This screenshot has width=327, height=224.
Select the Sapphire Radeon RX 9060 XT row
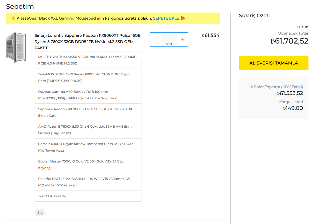coord(88,112)
